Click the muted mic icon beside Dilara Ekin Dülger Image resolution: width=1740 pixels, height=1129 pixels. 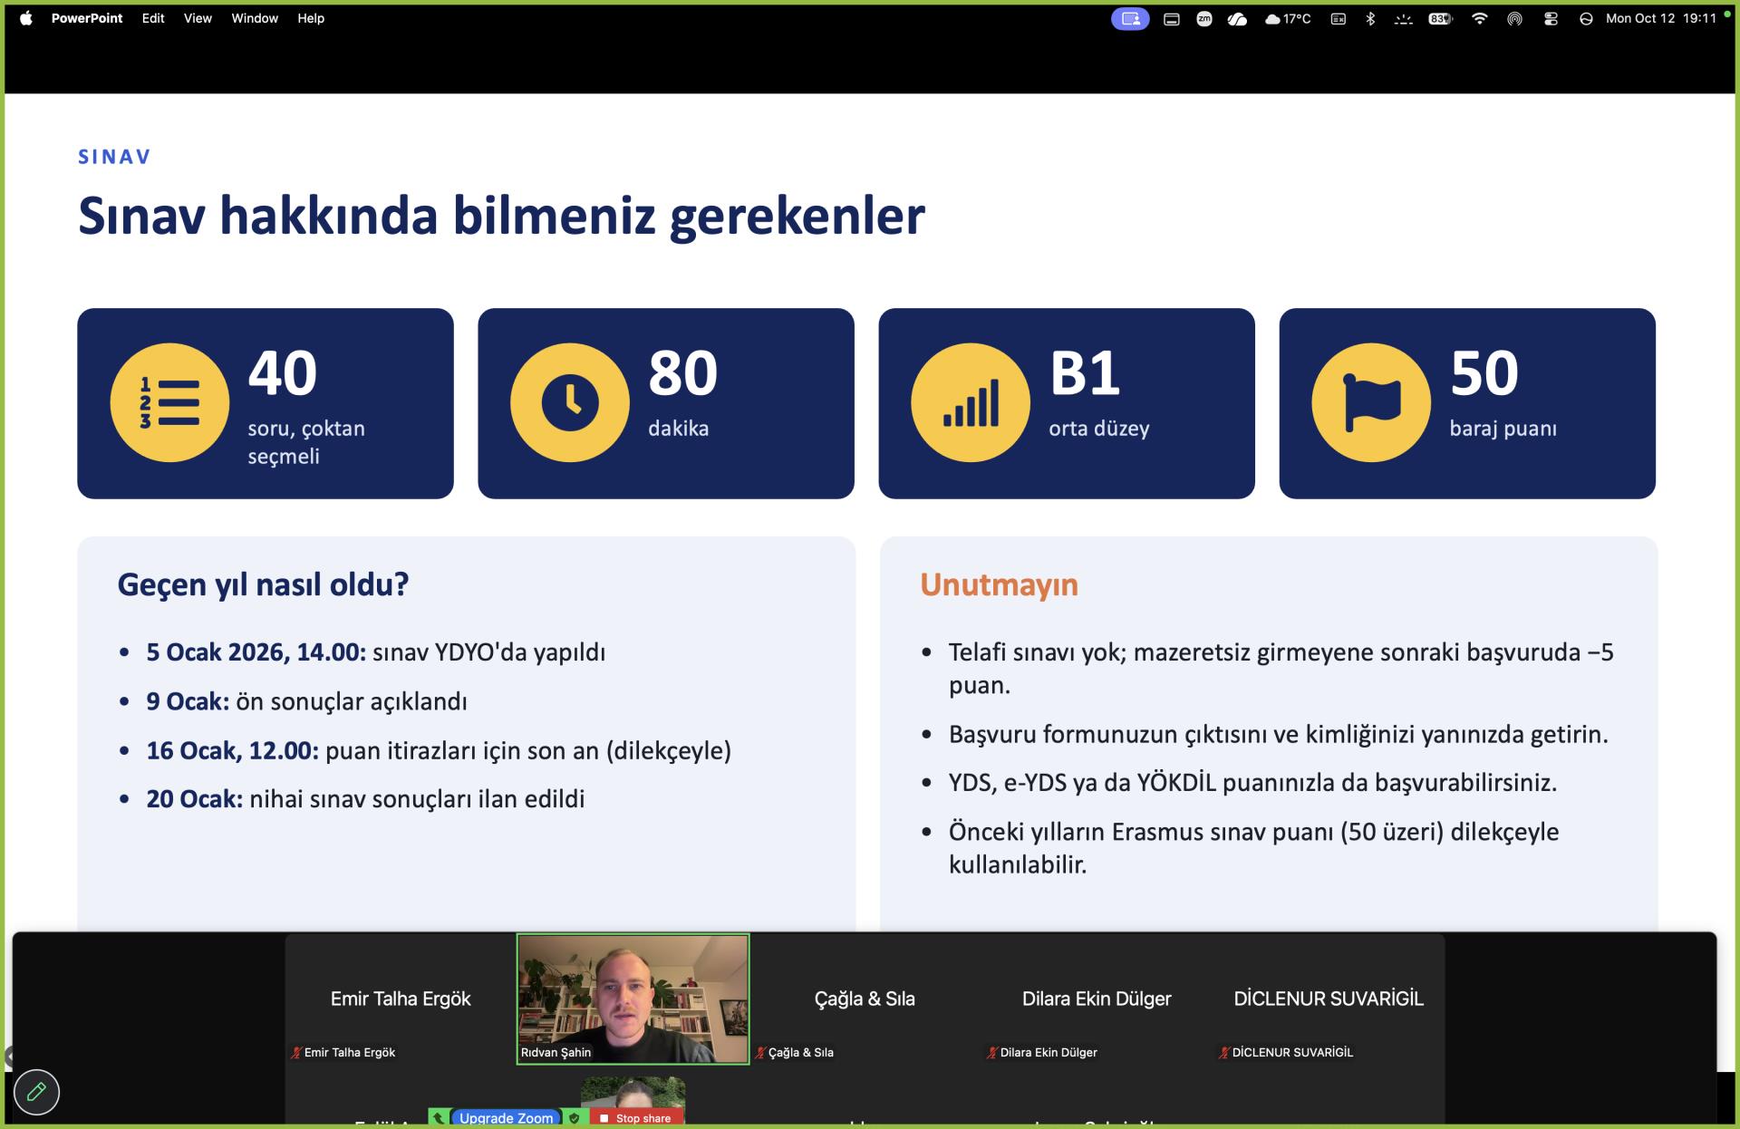point(991,1052)
